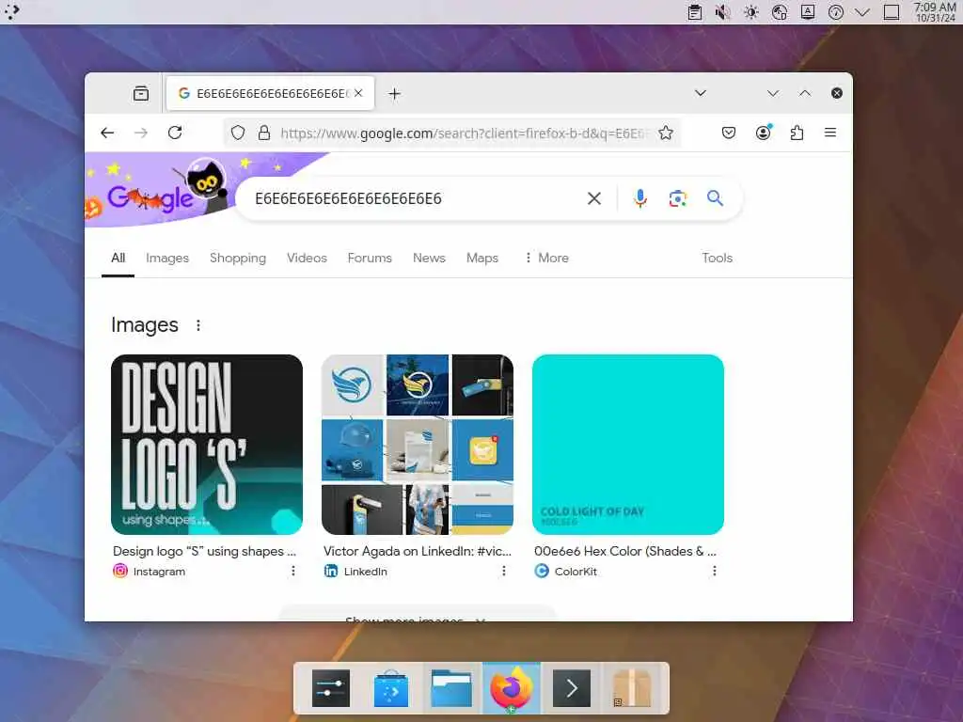
Task: Search by image with Google Lens
Action: pyautogui.click(x=677, y=198)
